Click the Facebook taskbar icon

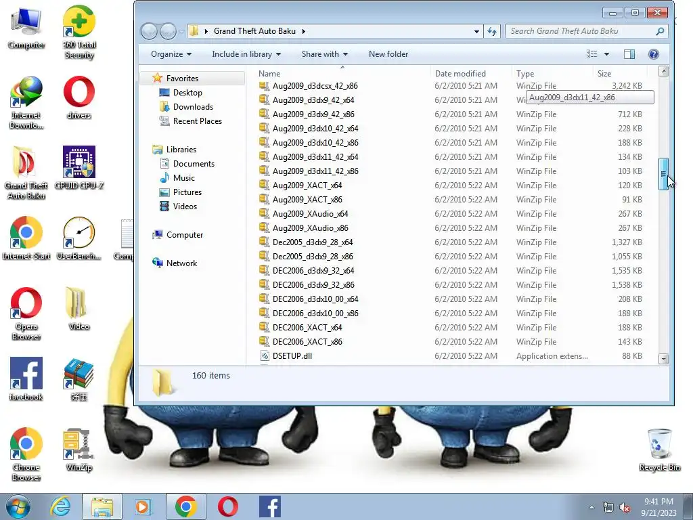[269, 506]
